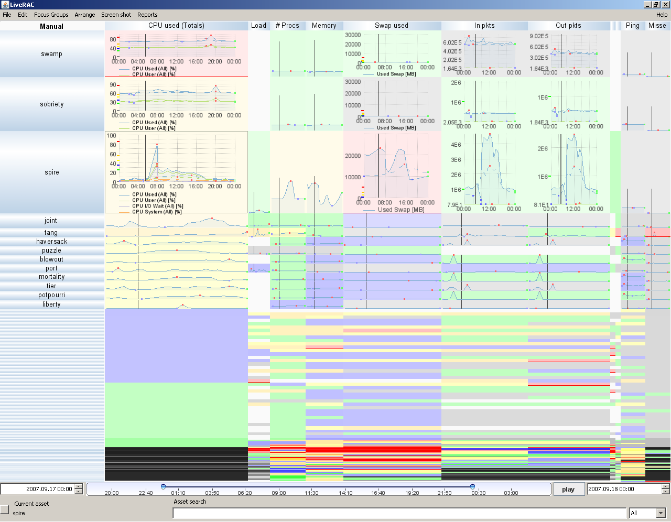Viewport: 671px width, 522px height.
Task: Open the File menu
Action: click(x=7, y=15)
